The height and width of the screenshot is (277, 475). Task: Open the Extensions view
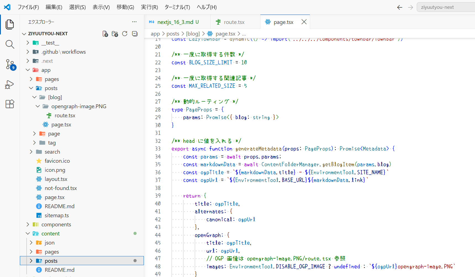point(10,104)
